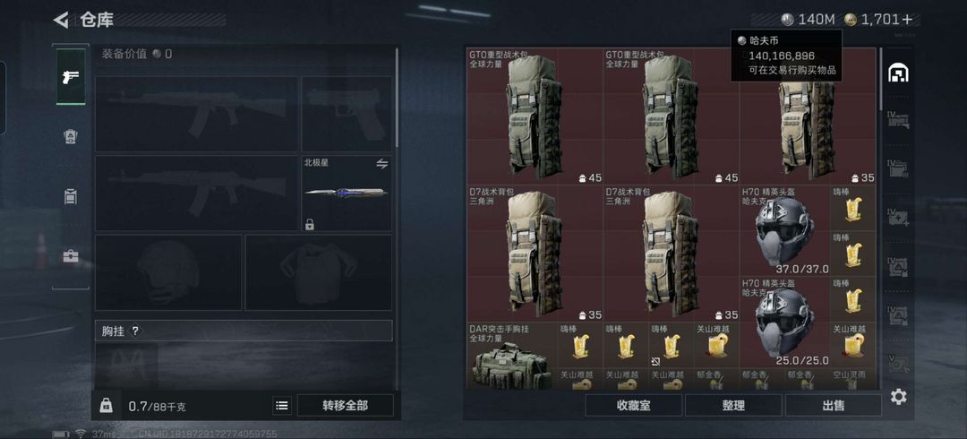This screenshot has width=967, height=439.
Task: Open the settings gear in right sidebar
Action: click(899, 396)
